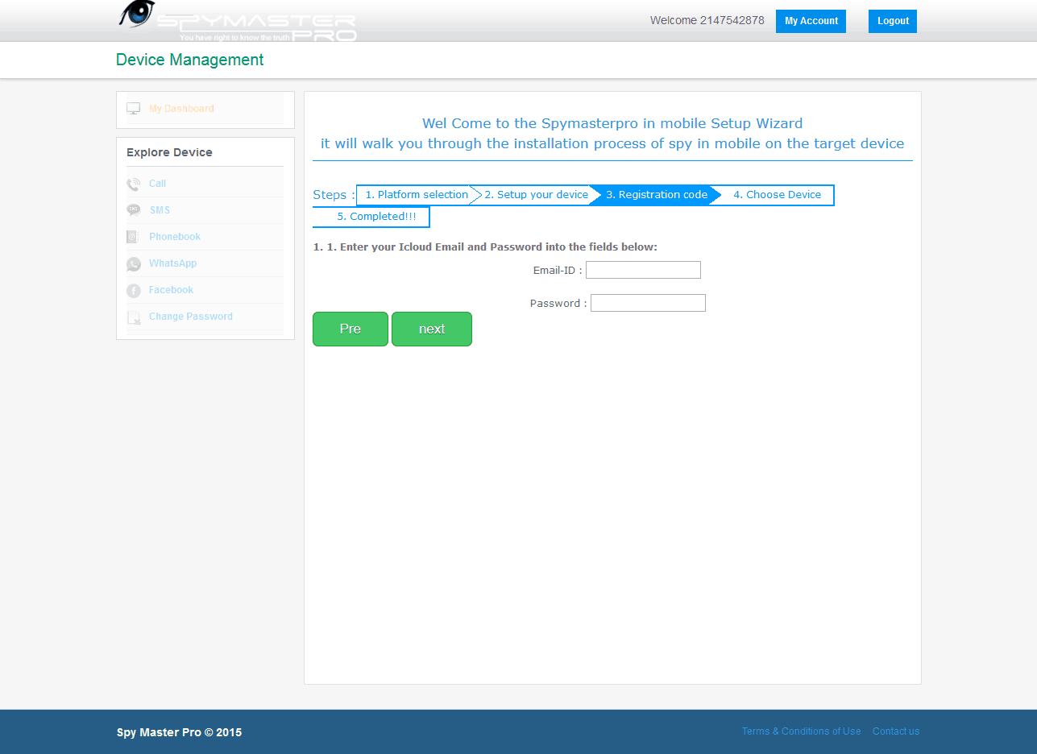
Task: Open the WhatsApp link
Action: pos(172,263)
